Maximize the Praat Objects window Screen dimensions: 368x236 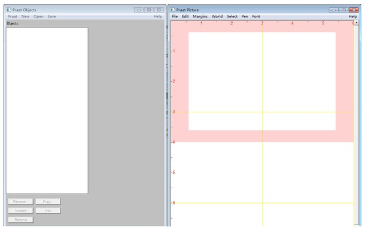click(x=149, y=10)
